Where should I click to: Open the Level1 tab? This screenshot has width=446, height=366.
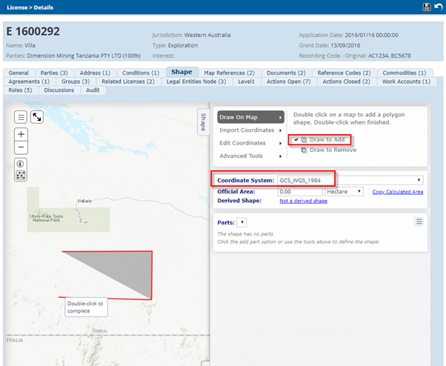[x=246, y=81]
